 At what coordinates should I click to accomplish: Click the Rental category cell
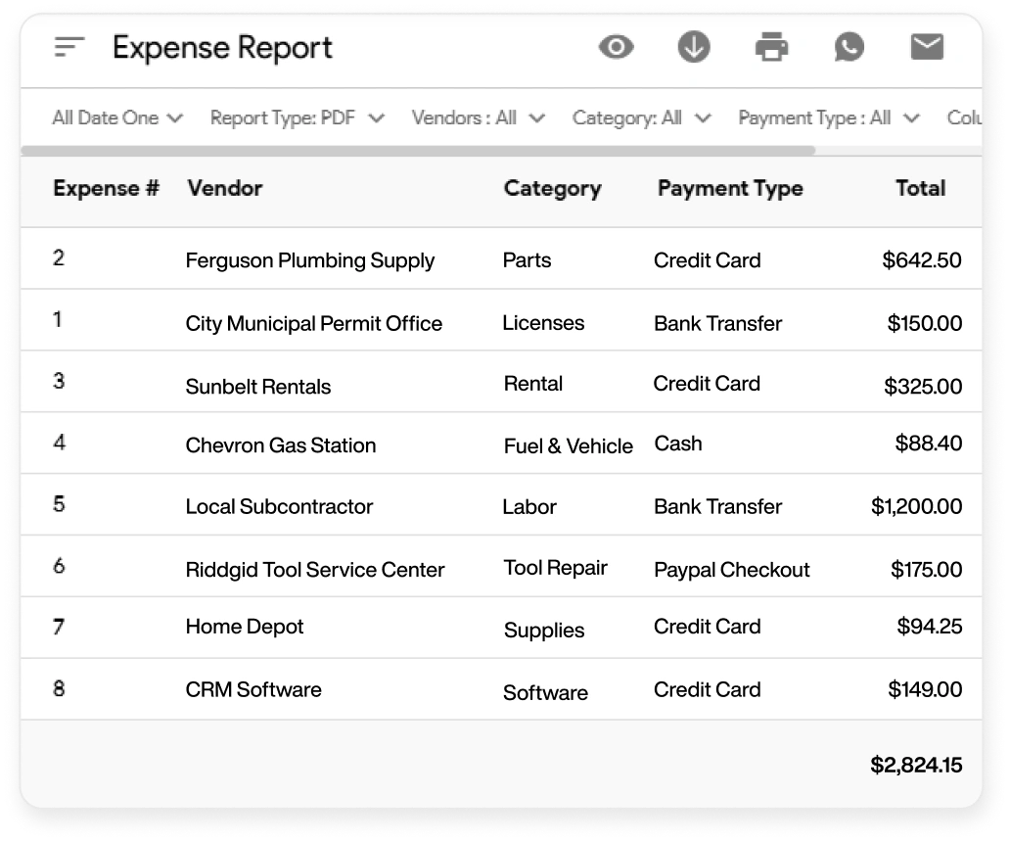tap(532, 384)
